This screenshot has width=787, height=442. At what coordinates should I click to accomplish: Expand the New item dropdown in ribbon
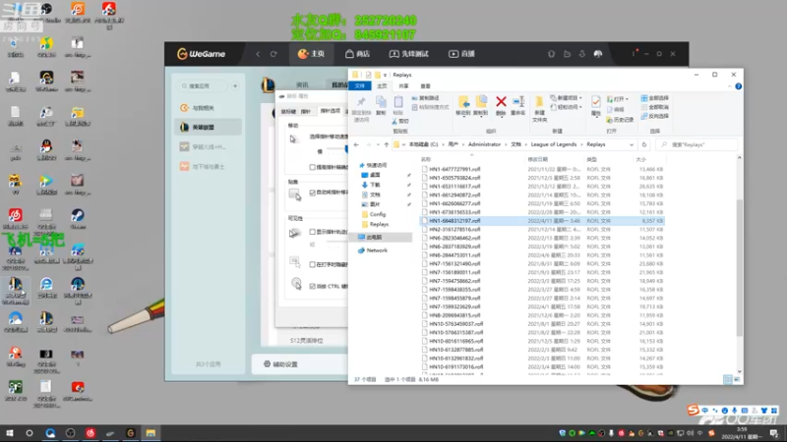tap(580, 98)
